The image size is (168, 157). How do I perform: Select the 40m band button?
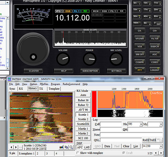click(147, 16)
